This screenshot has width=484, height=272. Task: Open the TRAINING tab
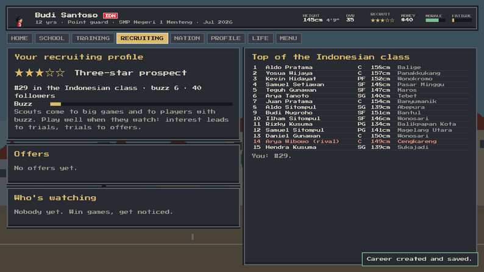[93, 38]
